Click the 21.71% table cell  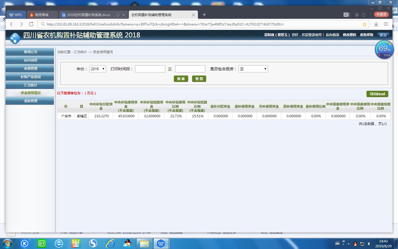point(176,116)
